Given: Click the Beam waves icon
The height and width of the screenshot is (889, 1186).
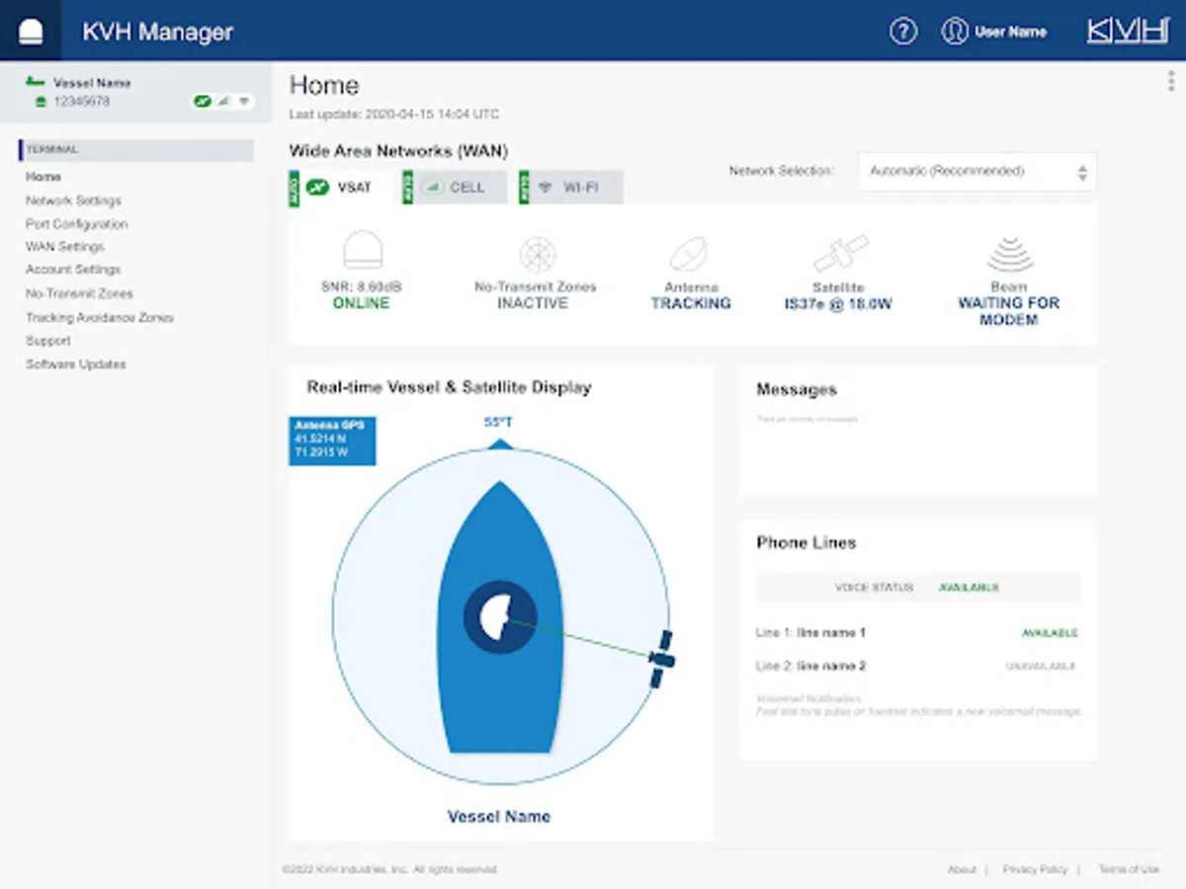Looking at the screenshot, I should click(x=1009, y=255).
